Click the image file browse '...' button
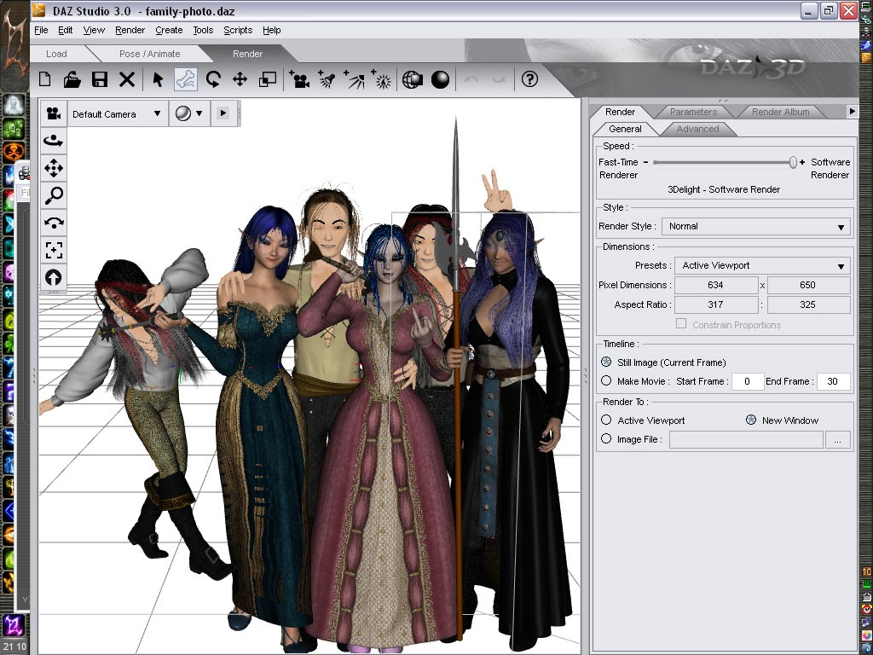 coord(838,440)
